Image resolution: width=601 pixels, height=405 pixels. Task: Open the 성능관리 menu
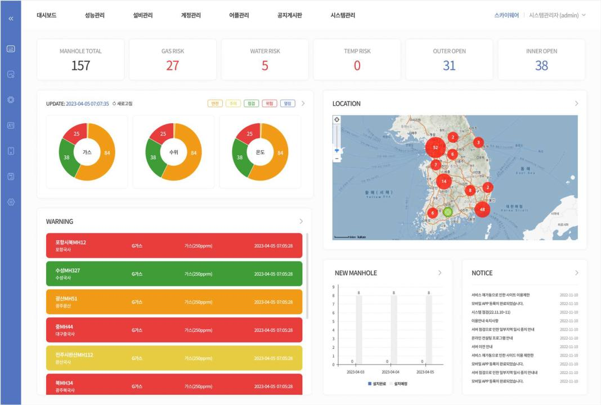click(95, 15)
